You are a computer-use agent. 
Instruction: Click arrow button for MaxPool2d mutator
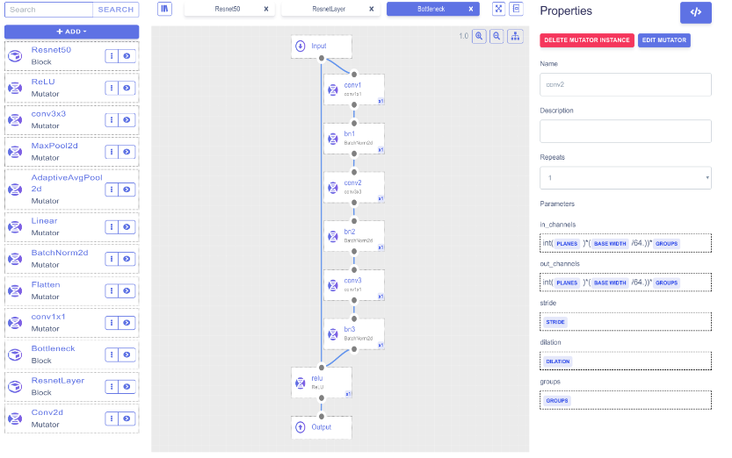coord(127,152)
